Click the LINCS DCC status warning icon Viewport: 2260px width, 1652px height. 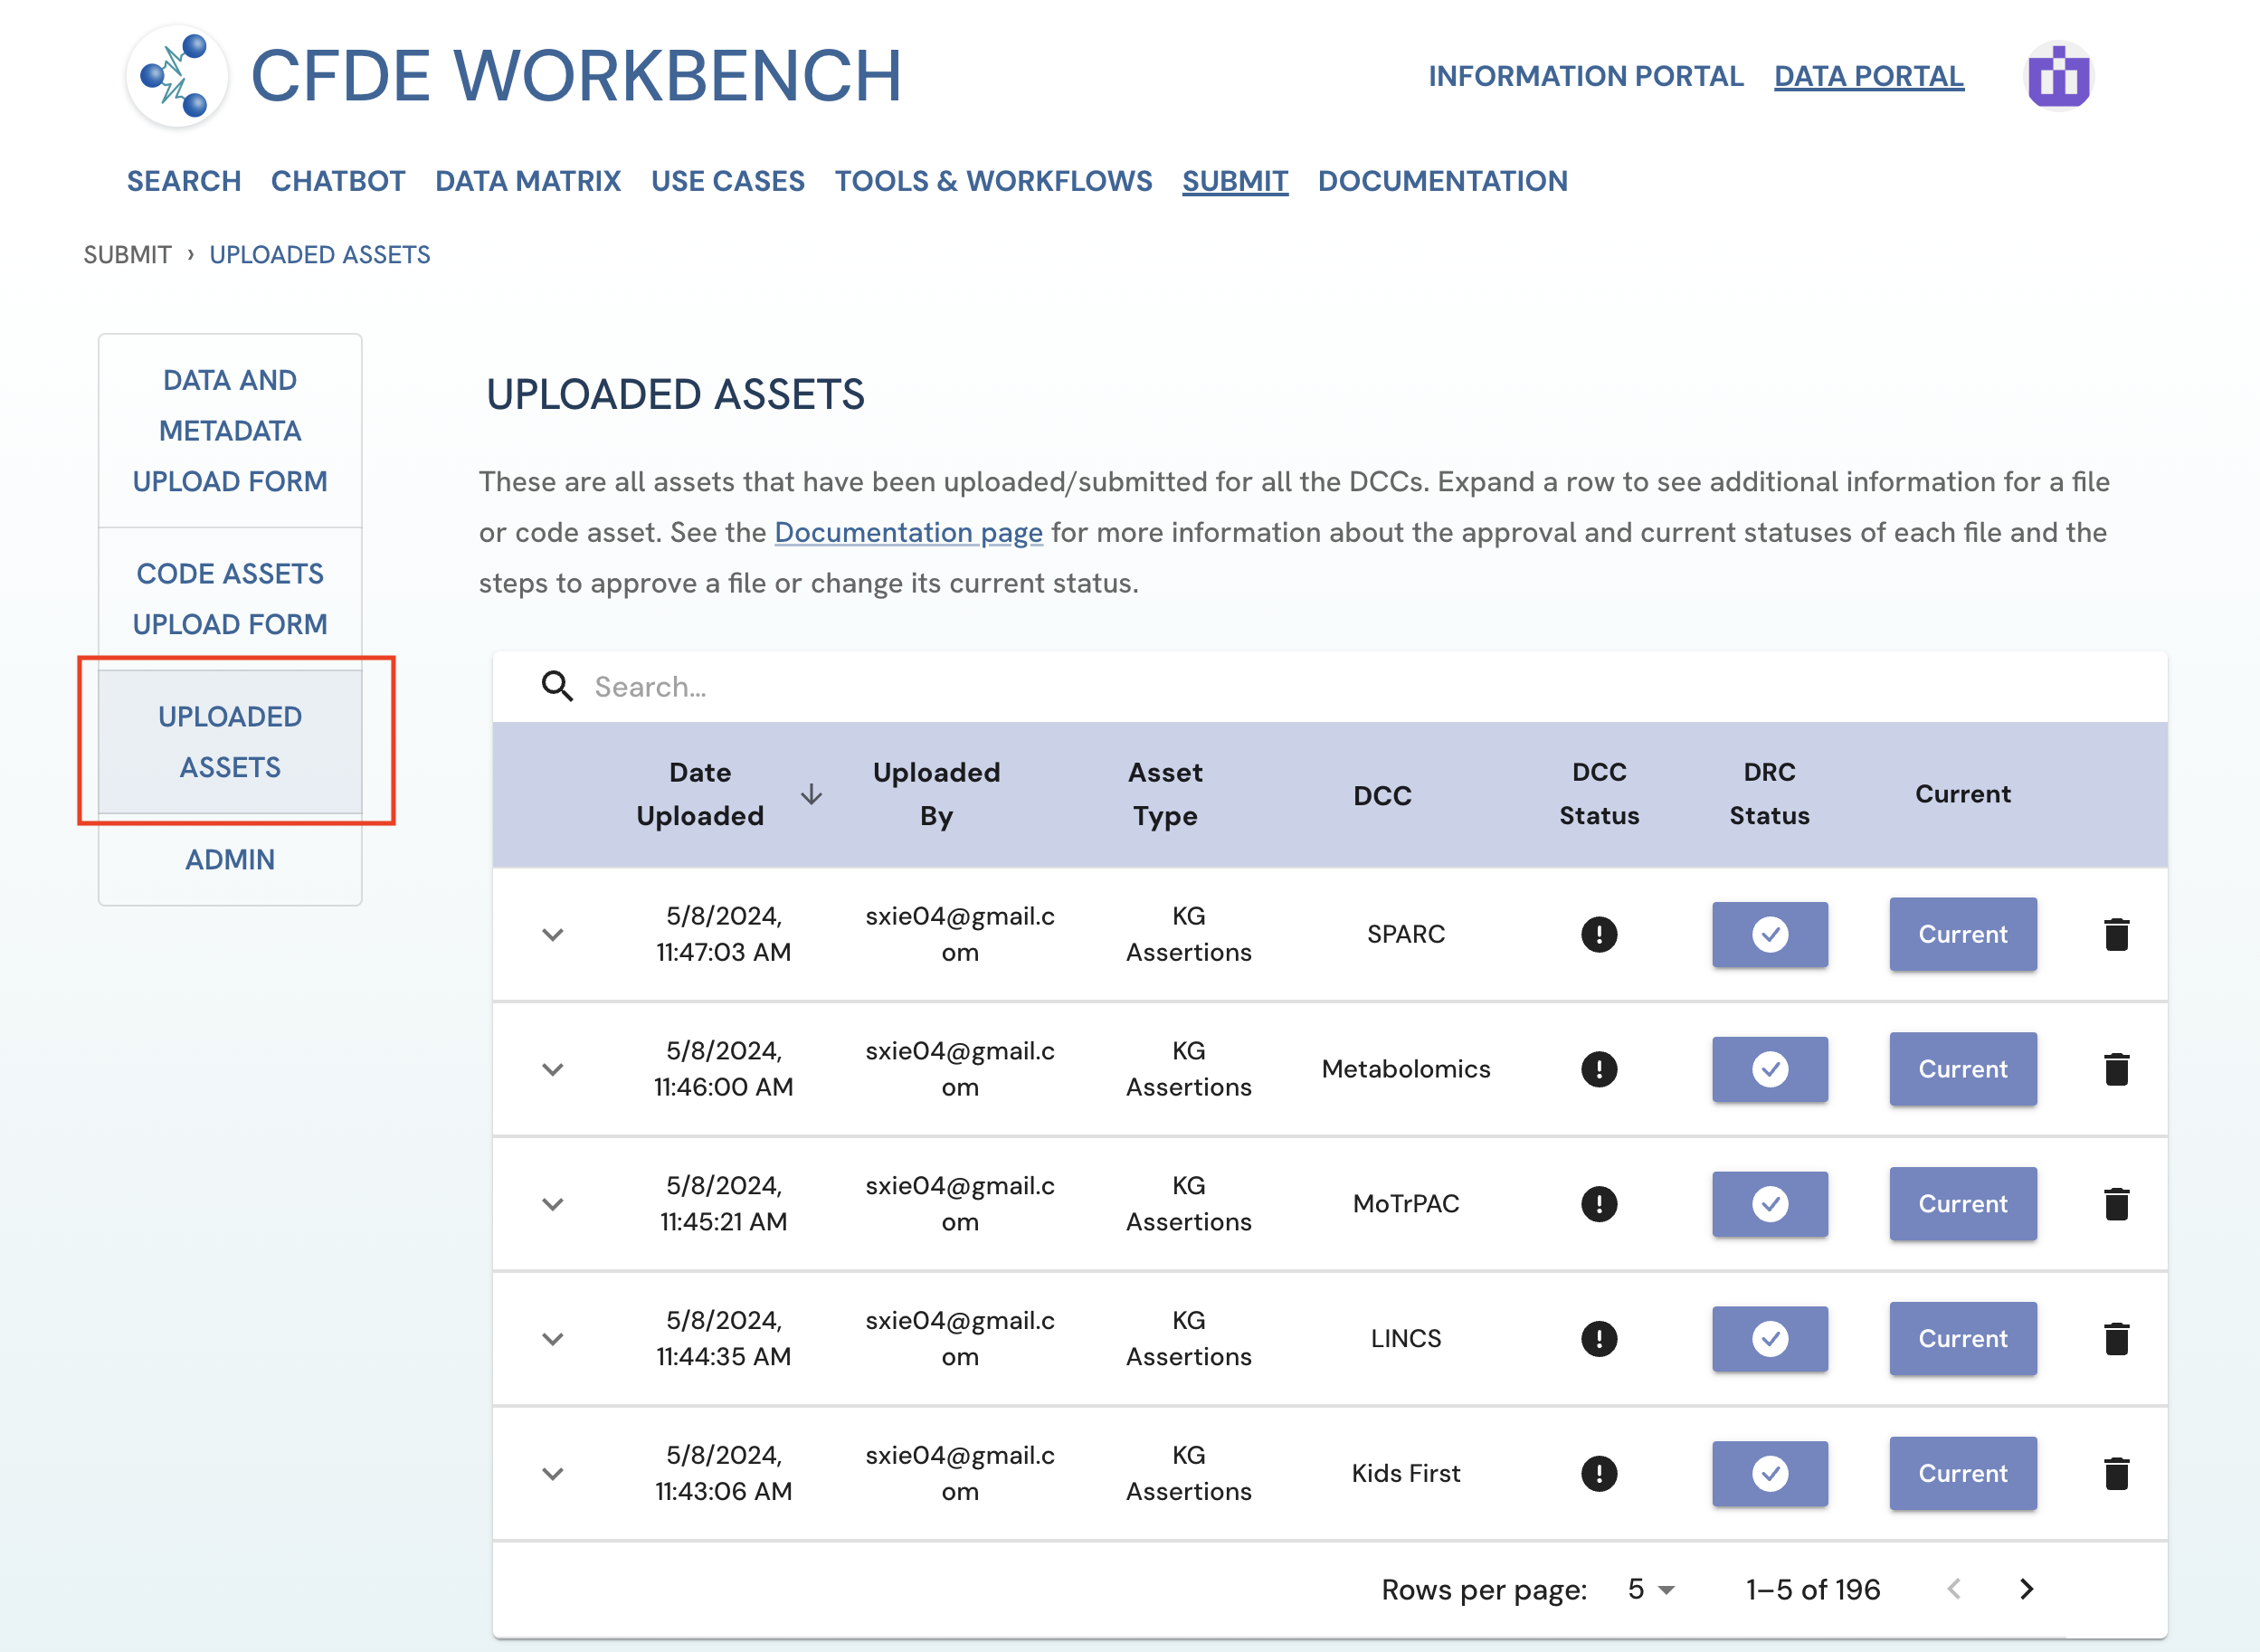click(1598, 1338)
